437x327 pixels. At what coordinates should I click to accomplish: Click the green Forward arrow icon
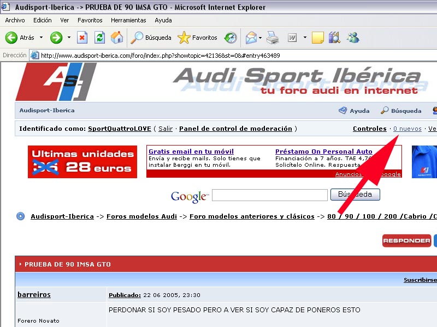pos(56,38)
